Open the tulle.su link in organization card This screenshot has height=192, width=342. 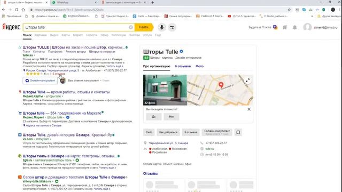210,149
